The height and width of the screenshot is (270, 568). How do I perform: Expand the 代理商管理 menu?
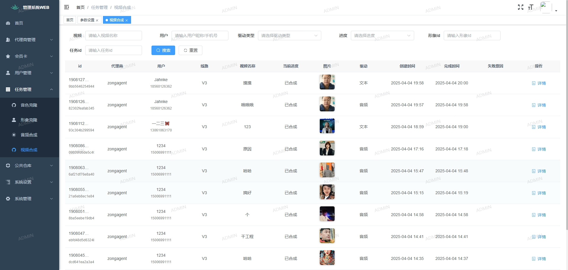(x=29, y=40)
